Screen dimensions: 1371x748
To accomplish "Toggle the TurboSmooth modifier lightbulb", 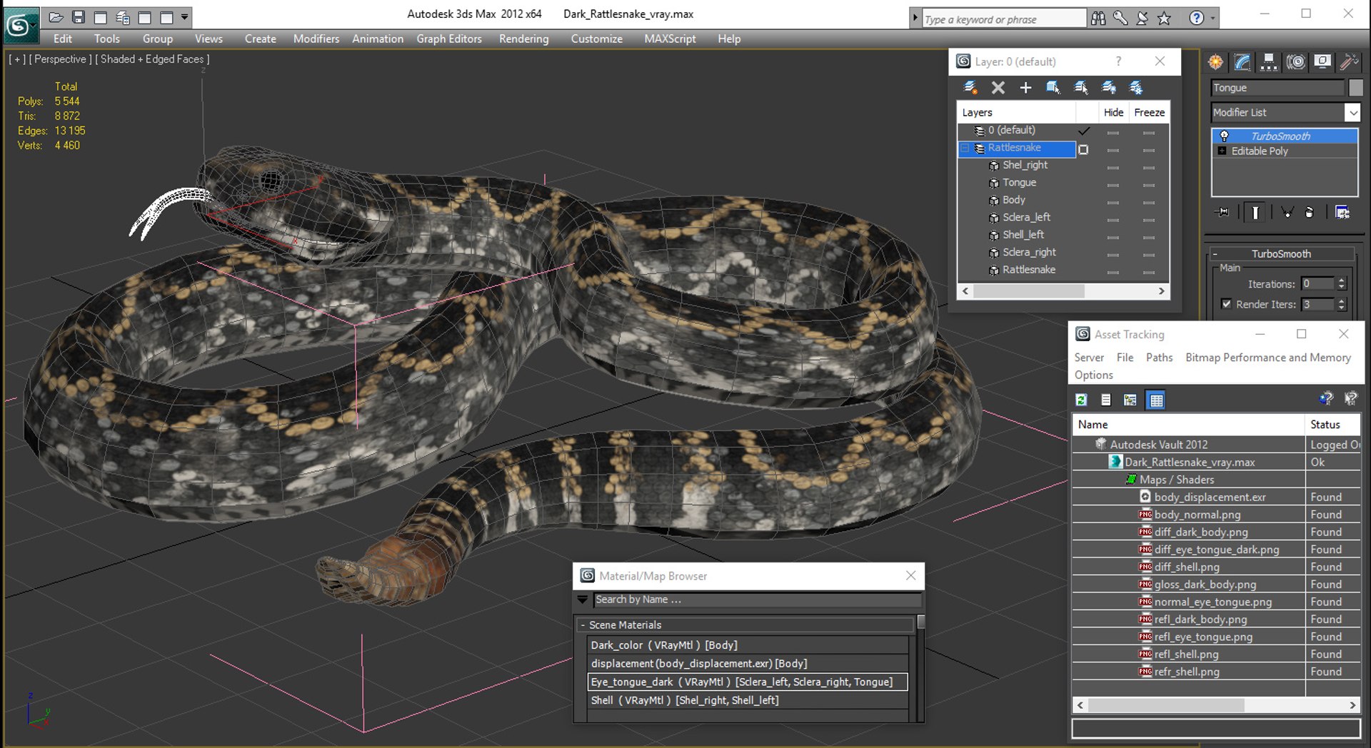I will [1224, 136].
